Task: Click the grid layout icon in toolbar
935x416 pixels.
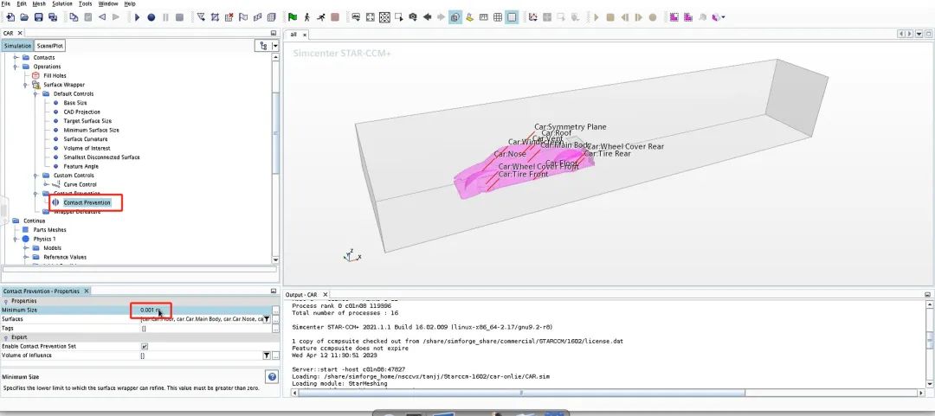Action: (498, 17)
